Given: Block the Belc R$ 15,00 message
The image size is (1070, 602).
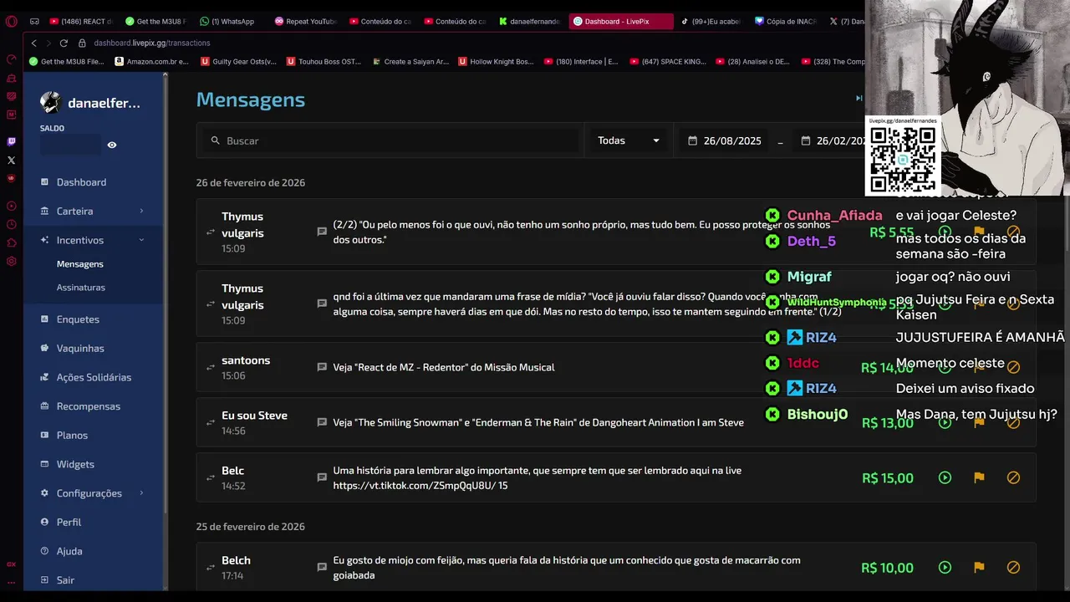Looking at the screenshot, I should click(x=1013, y=478).
